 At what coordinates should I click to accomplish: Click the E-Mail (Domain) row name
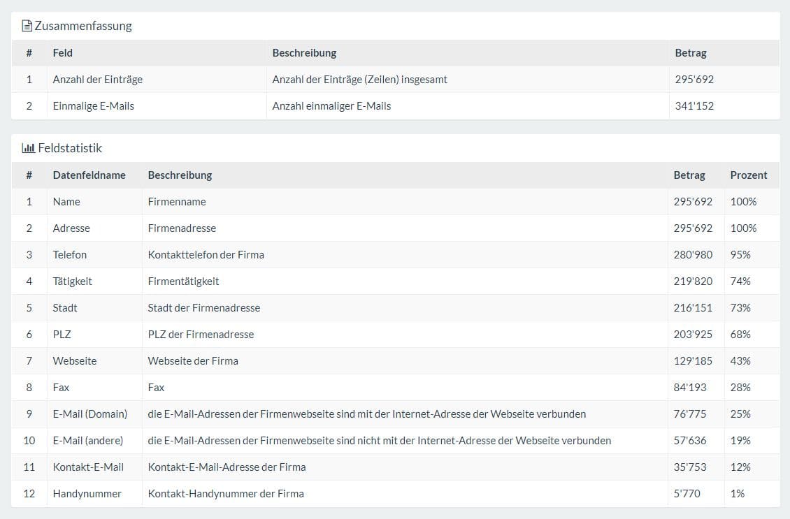coord(89,414)
